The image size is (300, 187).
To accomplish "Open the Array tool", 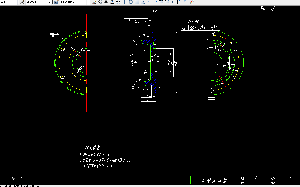I will pos(118,2).
